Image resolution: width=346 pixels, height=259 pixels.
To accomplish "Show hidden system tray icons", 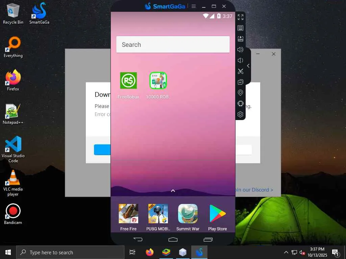I will point(286,252).
